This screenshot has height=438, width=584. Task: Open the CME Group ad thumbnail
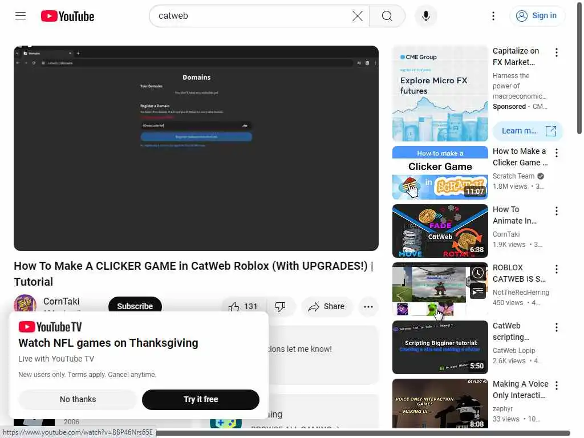[440, 94]
